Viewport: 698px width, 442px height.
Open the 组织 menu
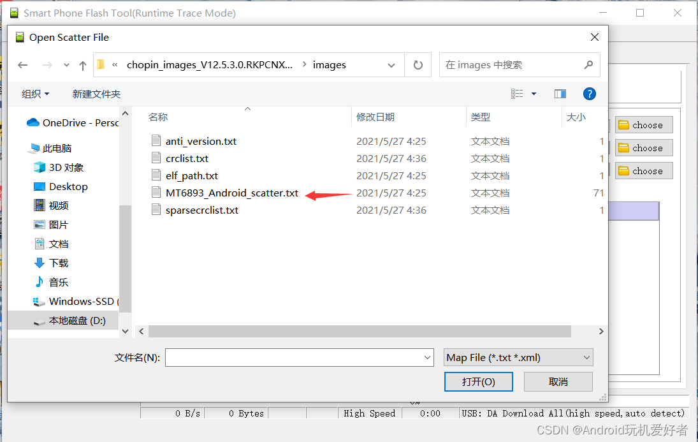pyautogui.click(x=35, y=94)
